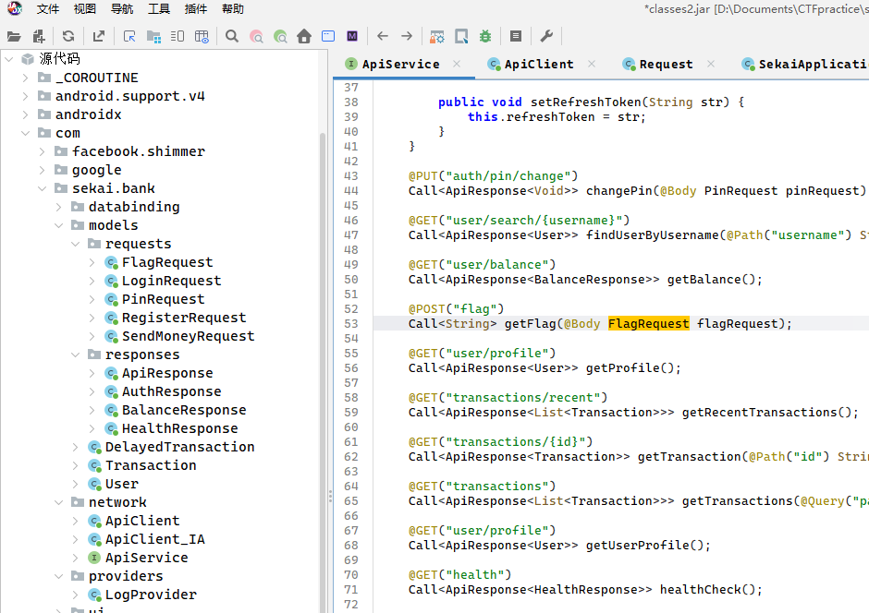The width and height of the screenshot is (869, 613).
Task: Reload files using the refresh icon
Action: [x=68, y=37]
